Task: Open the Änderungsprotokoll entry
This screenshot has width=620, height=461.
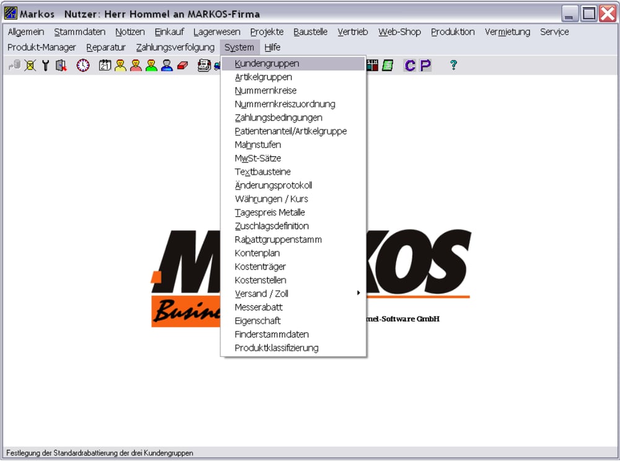Action: coord(293,185)
